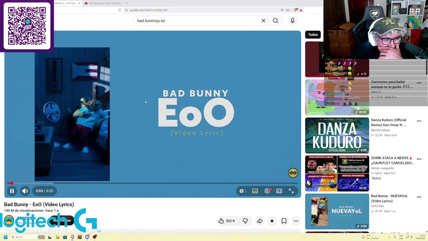This screenshot has width=428, height=241.
Task: Select the 'Todos' filter chip
Action: click(313, 34)
